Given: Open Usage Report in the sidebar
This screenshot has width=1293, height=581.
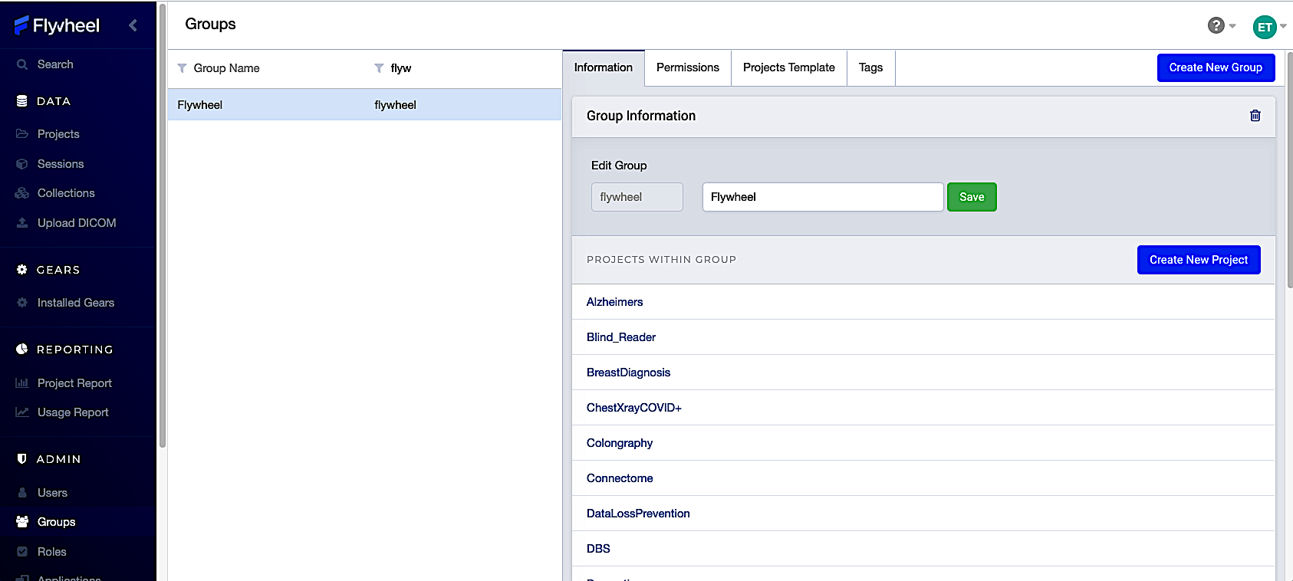Looking at the screenshot, I should tap(73, 412).
